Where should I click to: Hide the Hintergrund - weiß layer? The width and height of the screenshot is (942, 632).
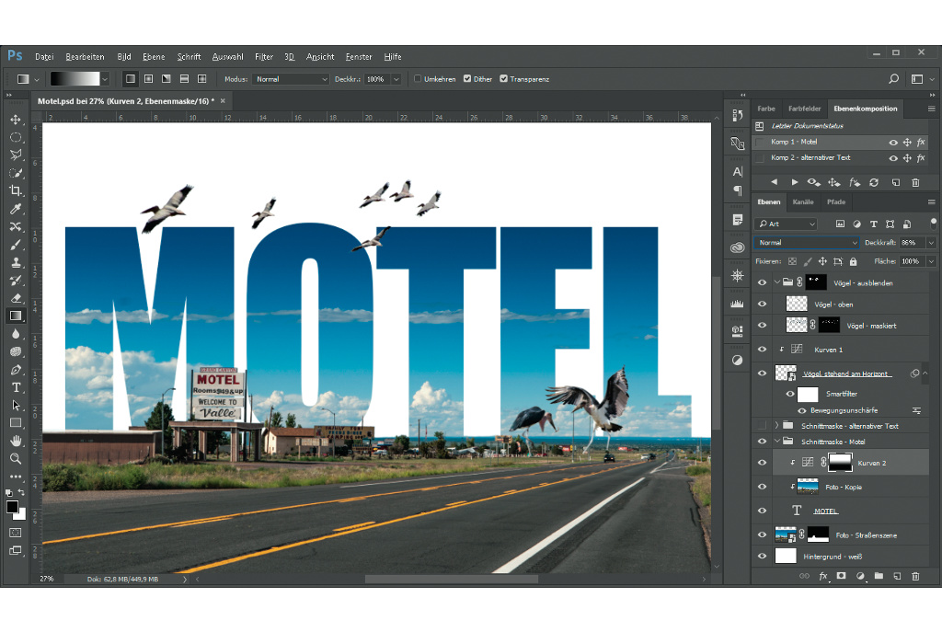click(762, 557)
